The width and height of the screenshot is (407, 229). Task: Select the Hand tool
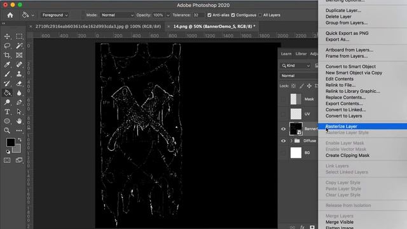click(x=19, y=121)
